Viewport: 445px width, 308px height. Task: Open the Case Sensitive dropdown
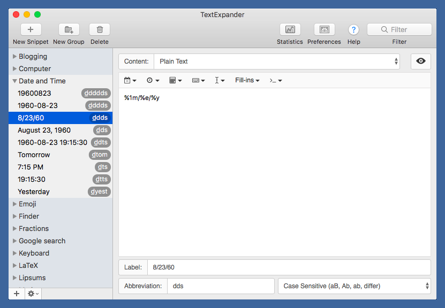point(354,286)
